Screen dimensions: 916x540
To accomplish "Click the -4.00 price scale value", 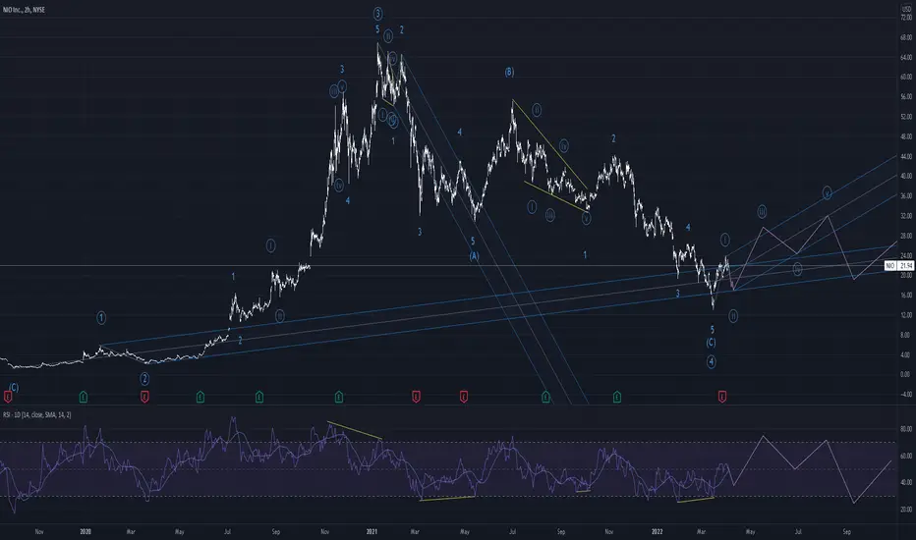I will (906, 395).
